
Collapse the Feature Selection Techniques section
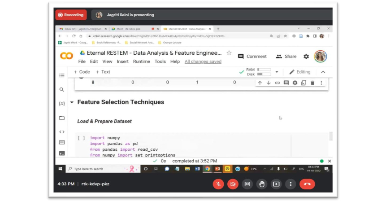tap(72, 102)
